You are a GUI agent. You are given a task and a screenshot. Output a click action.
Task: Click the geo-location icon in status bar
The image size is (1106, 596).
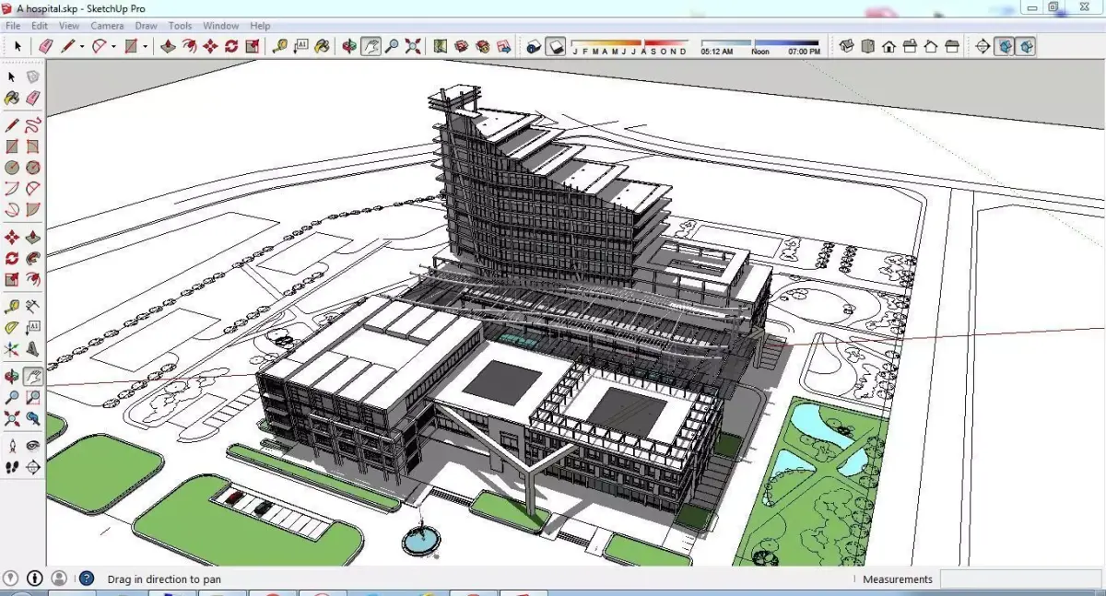[x=11, y=578]
